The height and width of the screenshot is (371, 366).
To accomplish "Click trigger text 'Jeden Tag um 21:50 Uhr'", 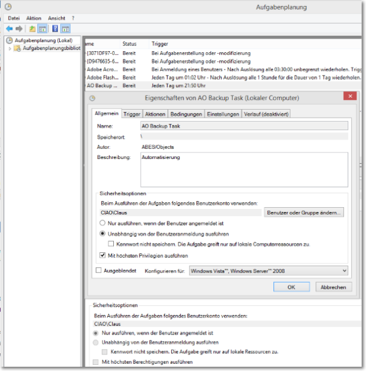I will pyautogui.click(x=178, y=86).
